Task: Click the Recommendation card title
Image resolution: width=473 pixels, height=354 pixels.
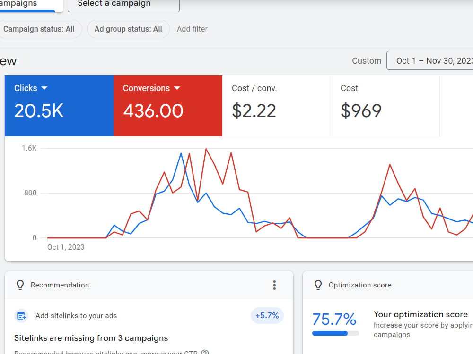Action: pos(60,285)
